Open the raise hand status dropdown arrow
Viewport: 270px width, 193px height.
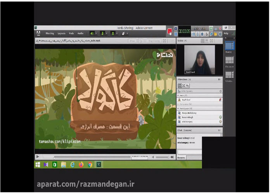pyautogui.click(x=127, y=33)
